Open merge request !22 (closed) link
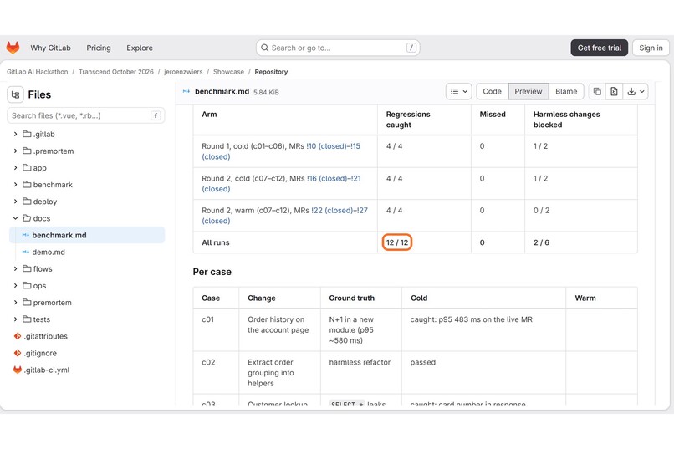This screenshot has width=674, height=449. [x=332, y=210]
